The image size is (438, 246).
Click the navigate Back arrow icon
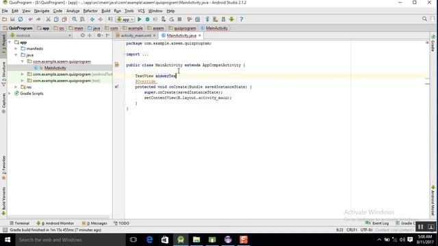click(92, 19)
